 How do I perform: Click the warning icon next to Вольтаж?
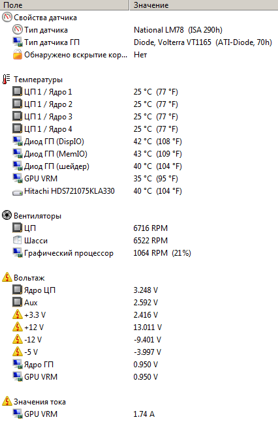tap(7, 277)
